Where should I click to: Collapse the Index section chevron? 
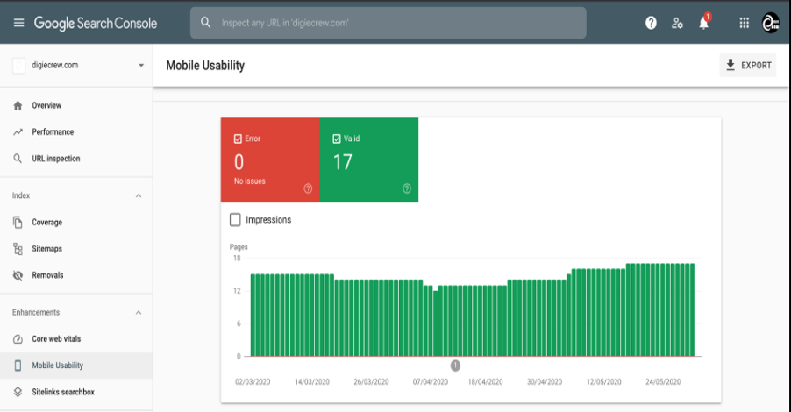point(139,195)
